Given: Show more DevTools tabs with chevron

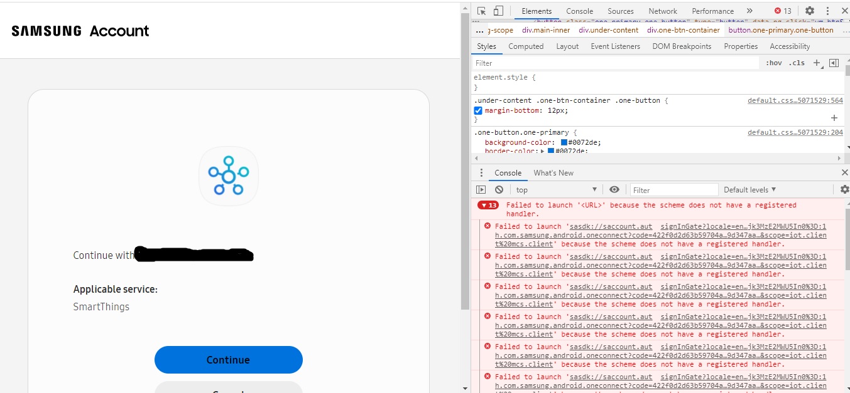Looking at the screenshot, I should (x=749, y=11).
